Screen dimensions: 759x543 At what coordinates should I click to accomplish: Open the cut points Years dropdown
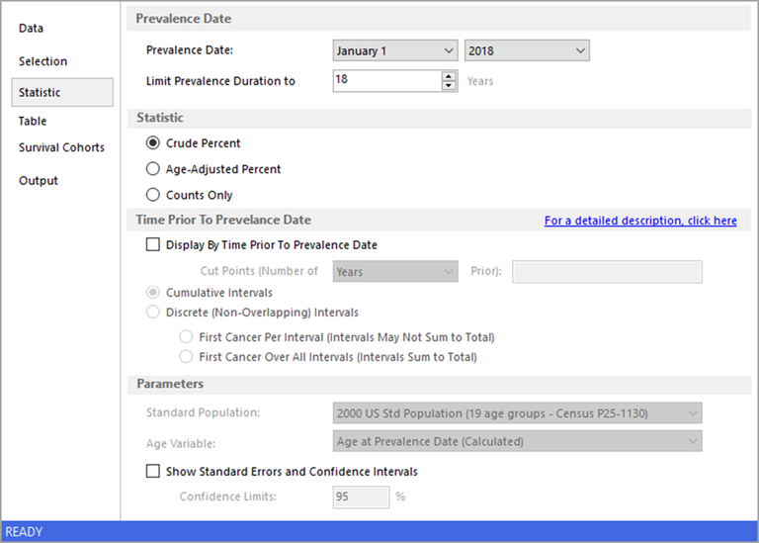click(395, 271)
